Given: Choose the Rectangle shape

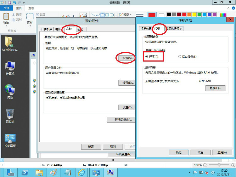Looking at the screenshot, I should click(107, 15).
